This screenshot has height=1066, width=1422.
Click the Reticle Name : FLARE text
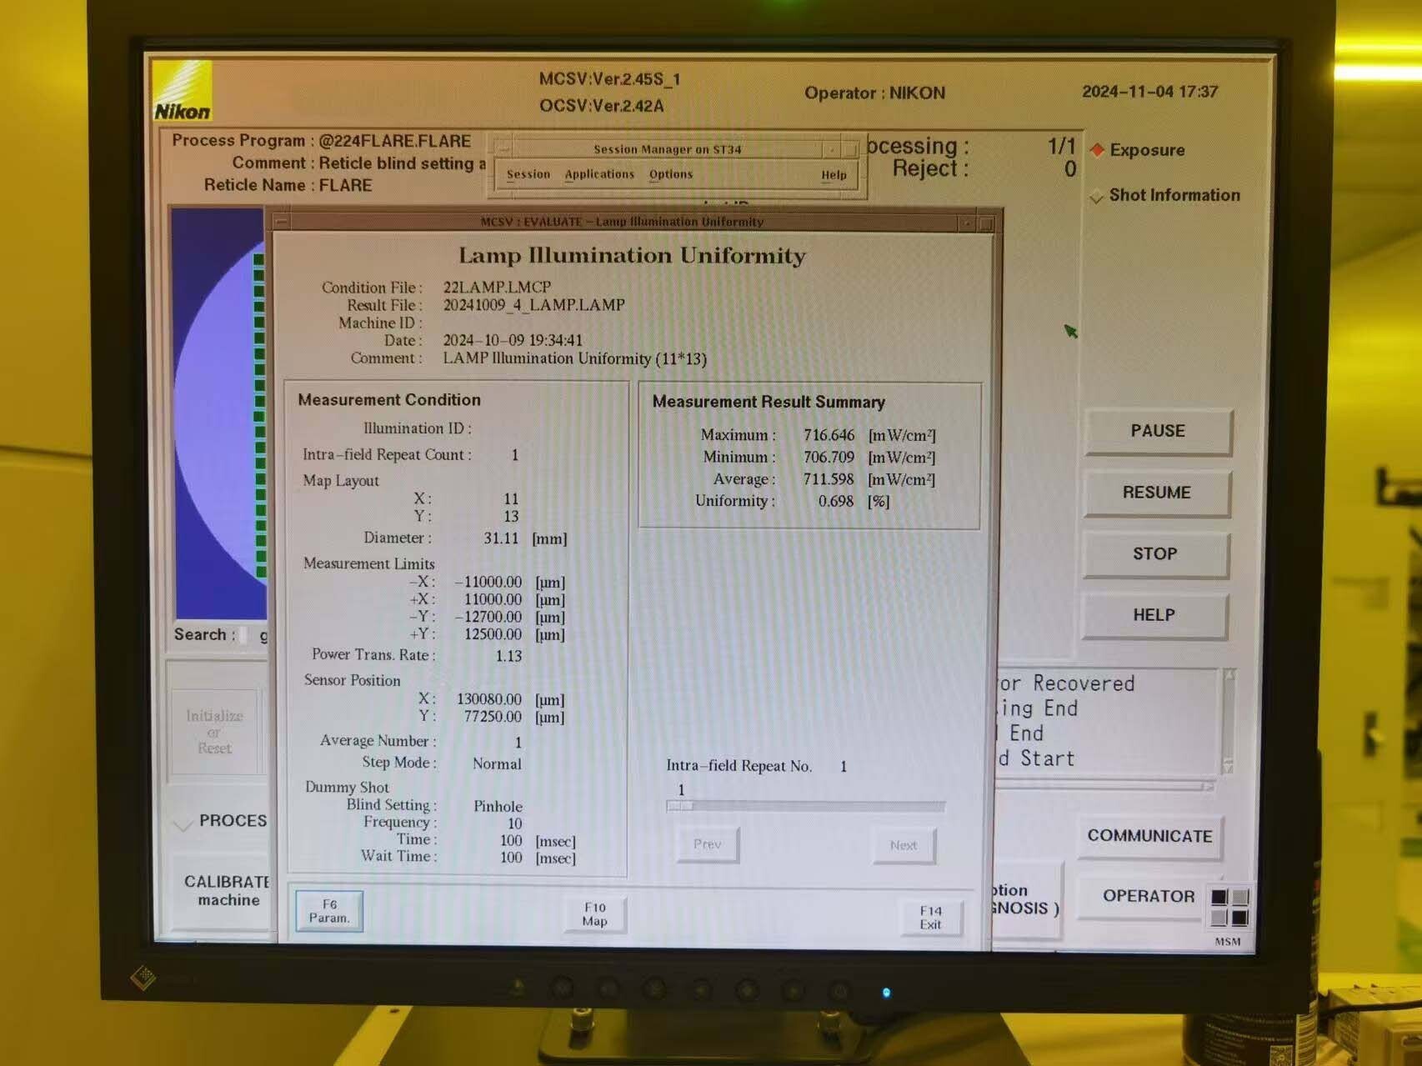288,185
